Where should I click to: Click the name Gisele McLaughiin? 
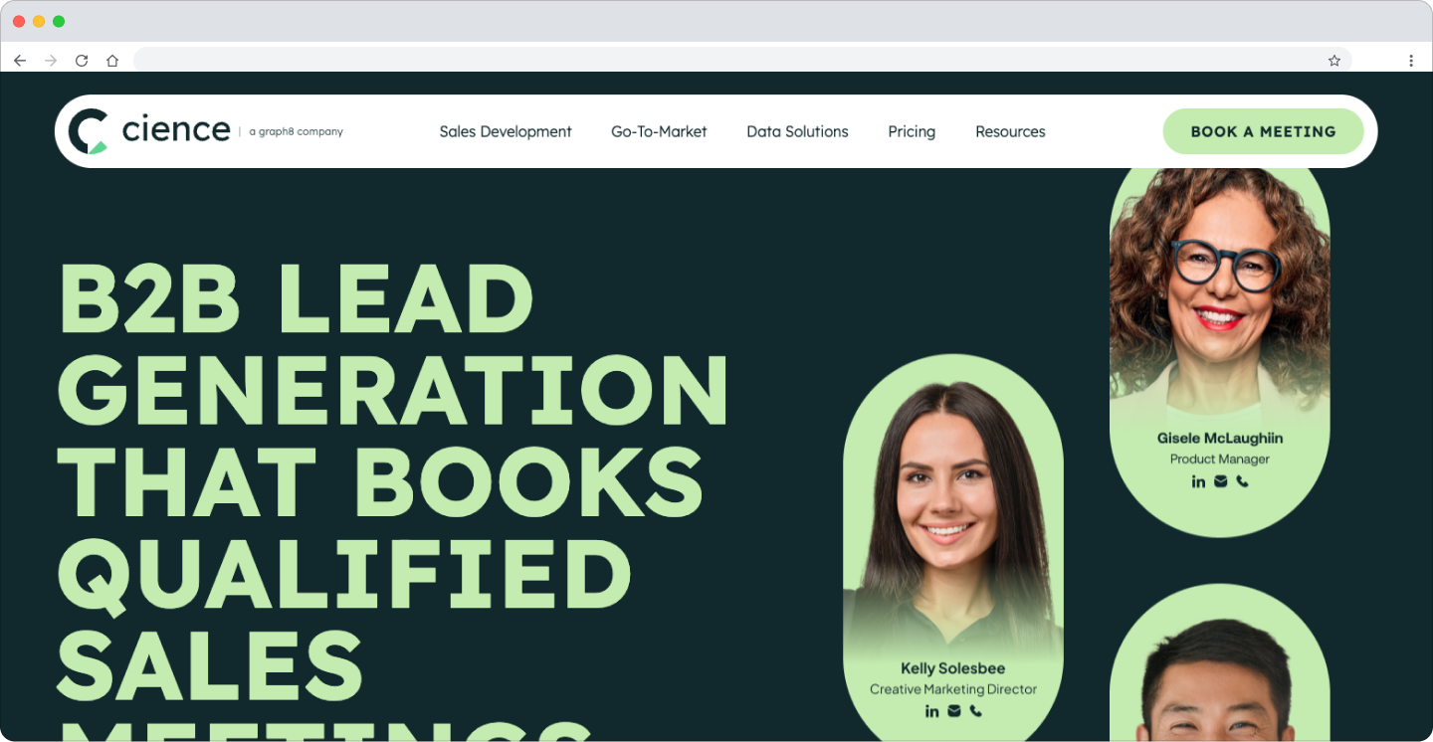[1220, 438]
